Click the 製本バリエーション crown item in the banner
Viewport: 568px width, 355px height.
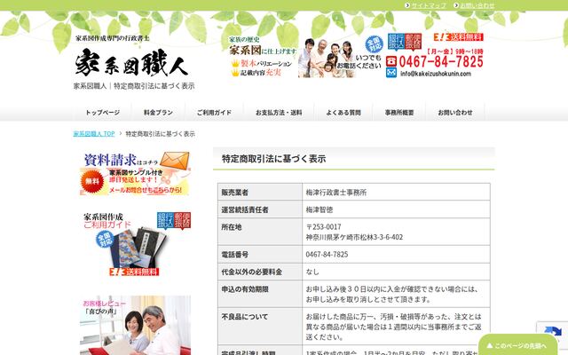click(x=262, y=64)
